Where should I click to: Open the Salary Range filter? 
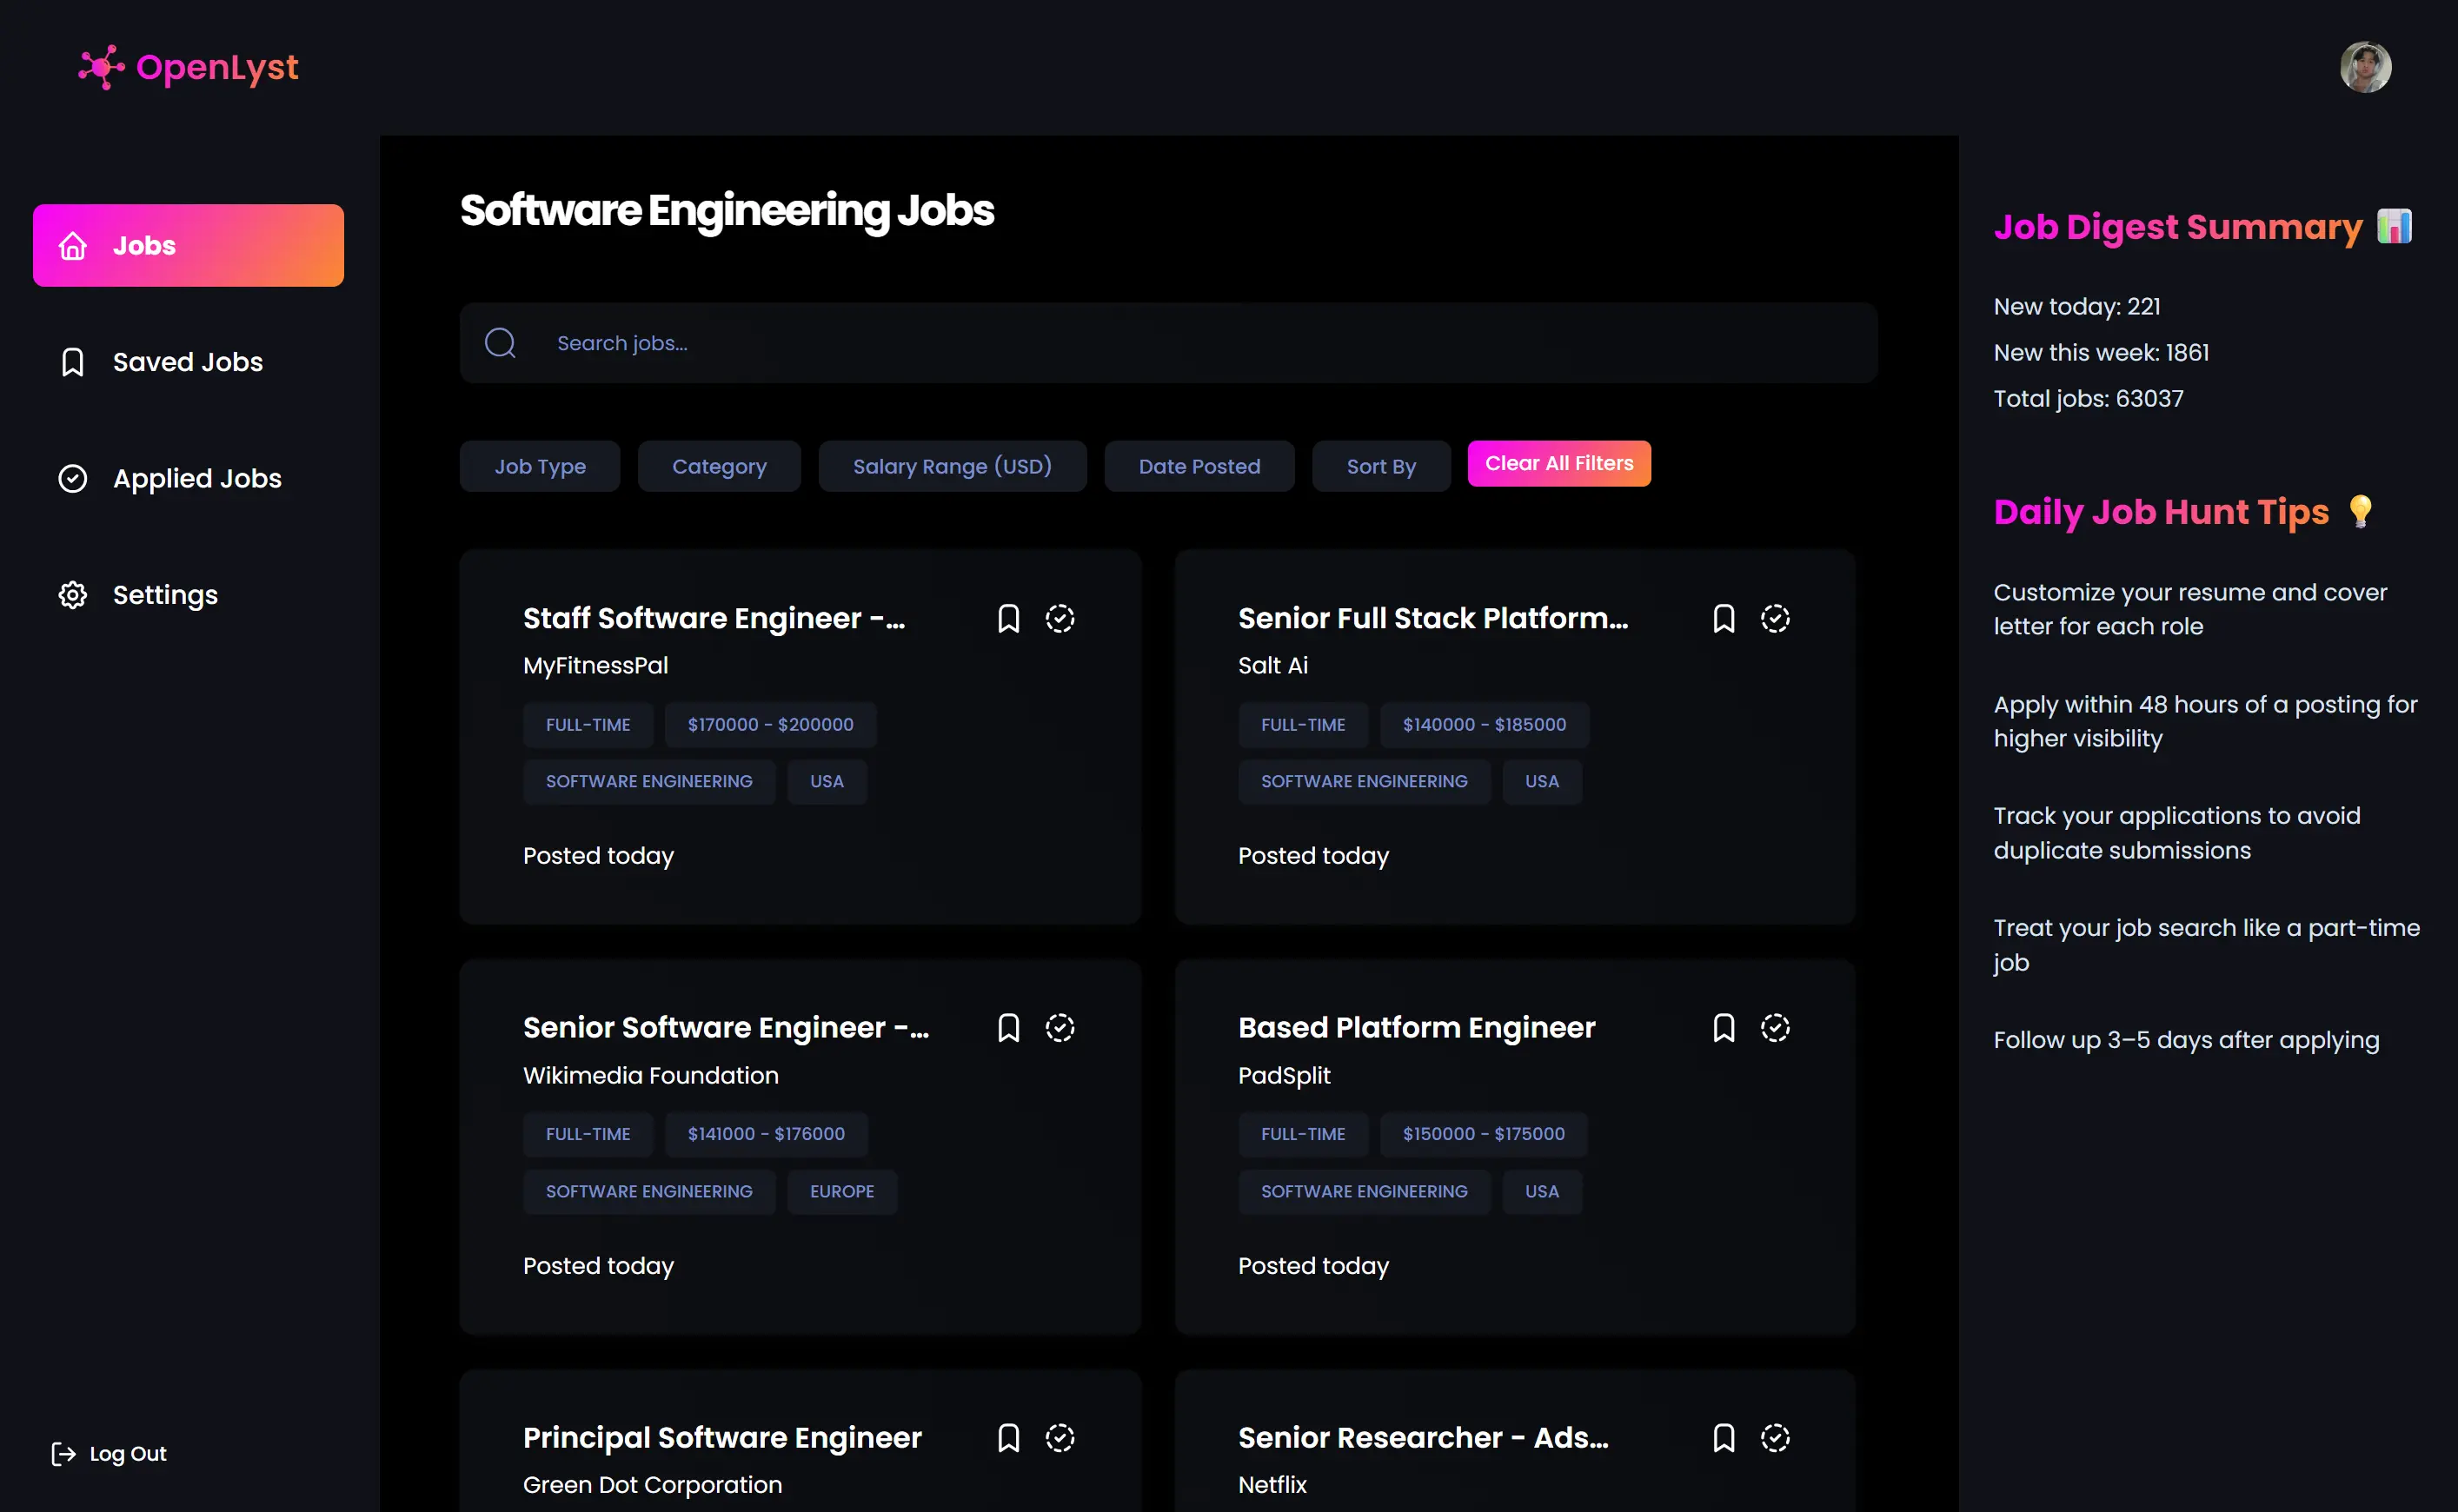[x=952, y=466]
